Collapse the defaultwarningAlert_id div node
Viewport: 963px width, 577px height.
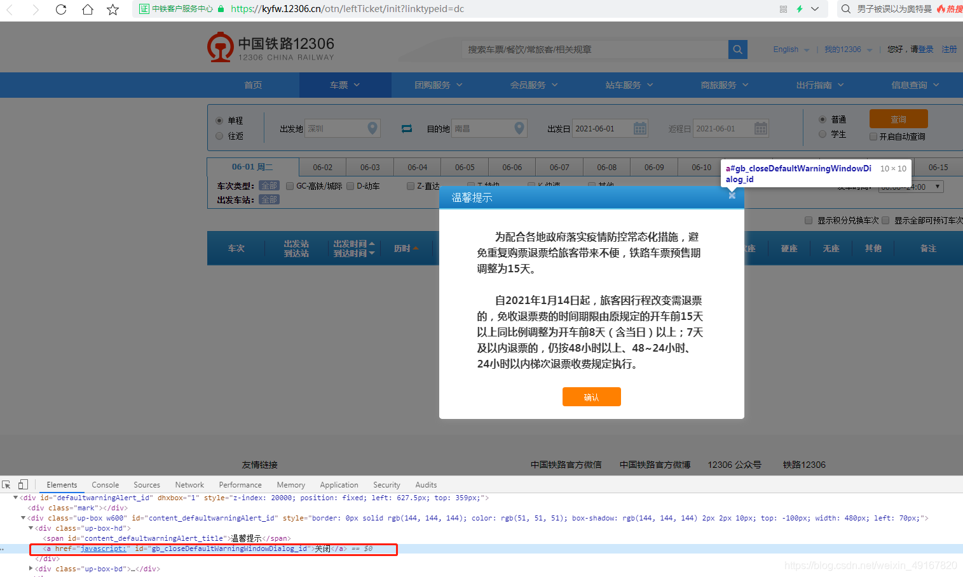(15, 498)
